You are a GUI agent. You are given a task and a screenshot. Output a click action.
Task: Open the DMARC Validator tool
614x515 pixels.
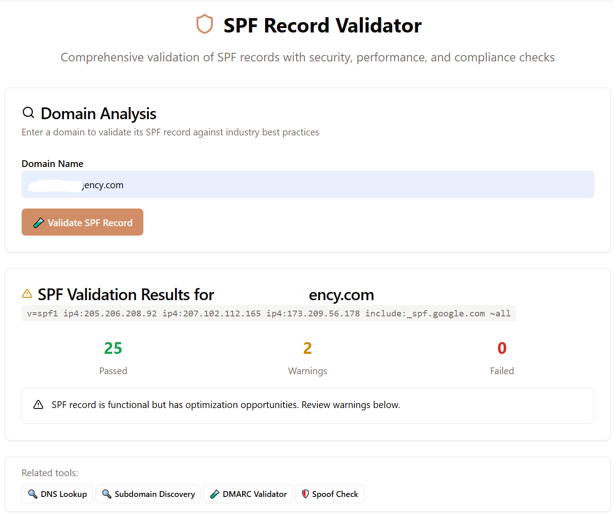[x=248, y=494]
